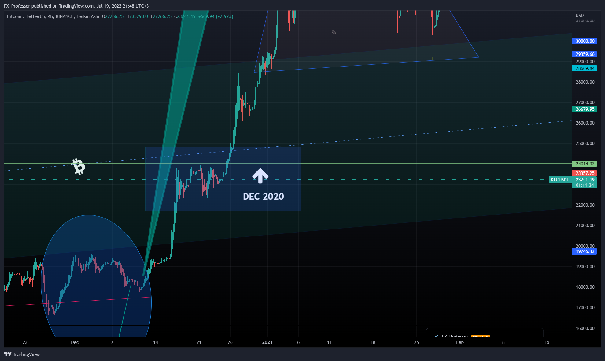Click the Heikin Ashi close value in header
605x361 pixels.
point(185,16)
